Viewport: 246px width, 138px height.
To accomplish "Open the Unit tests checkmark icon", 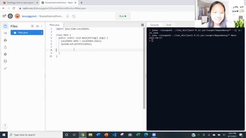I will click(x=5, y=68).
